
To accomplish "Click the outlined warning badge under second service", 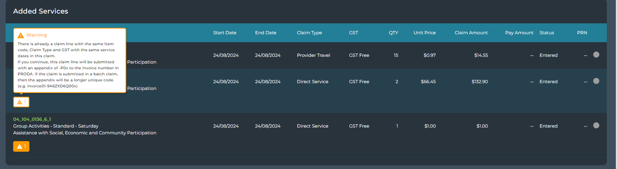I will point(21,102).
